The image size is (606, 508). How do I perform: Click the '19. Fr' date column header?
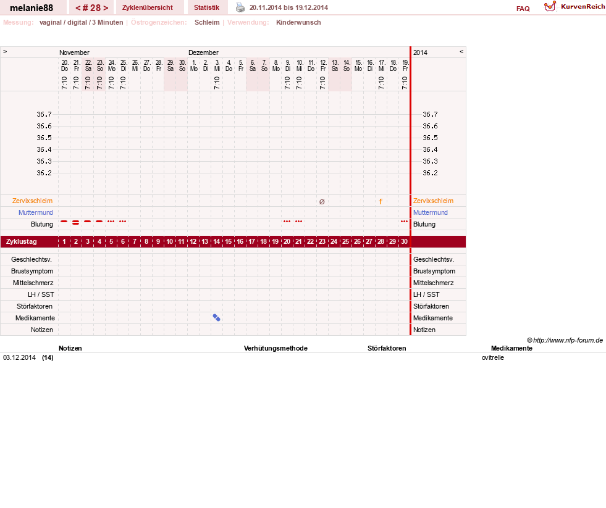405,65
